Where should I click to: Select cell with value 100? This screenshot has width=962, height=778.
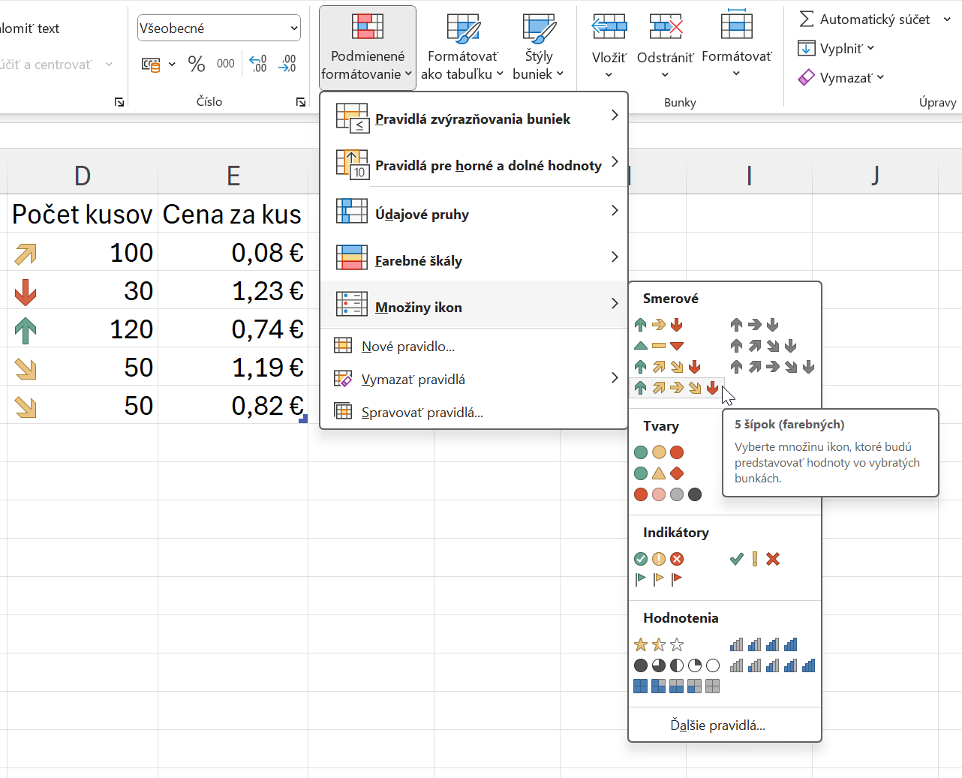[83, 252]
